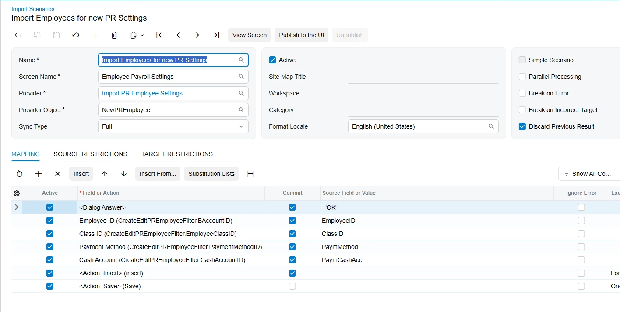
Task: Open the Import PR Employee Settings link
Action: pos(142,93)
